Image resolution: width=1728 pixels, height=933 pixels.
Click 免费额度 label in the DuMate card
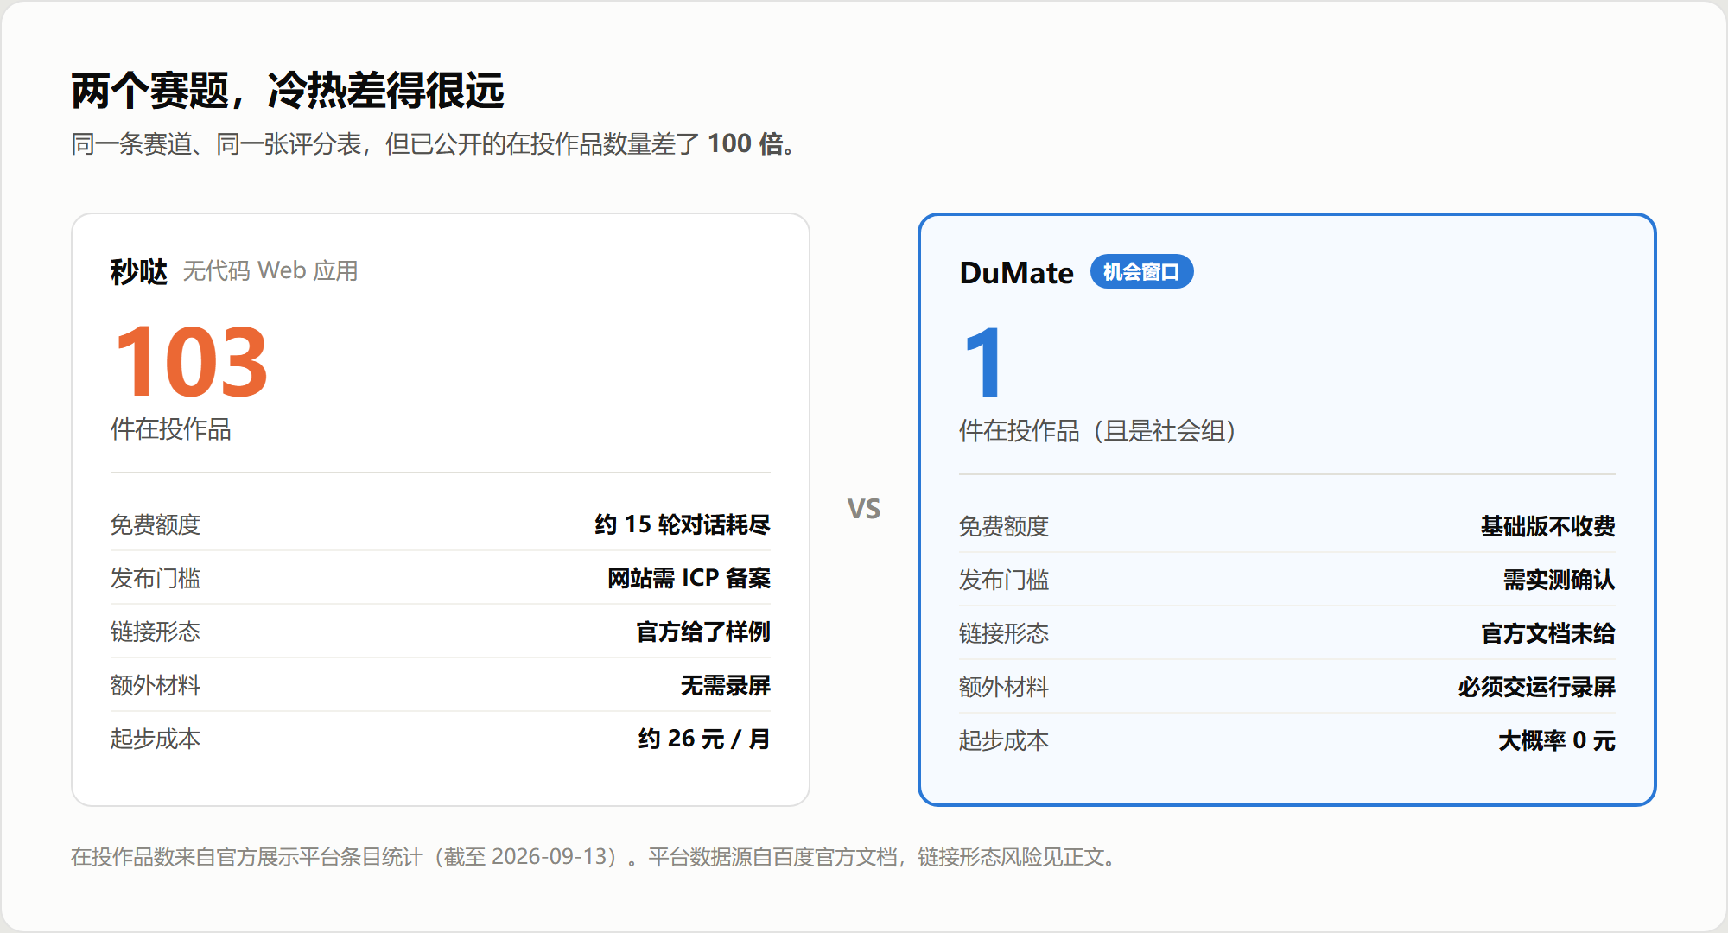1004,526
